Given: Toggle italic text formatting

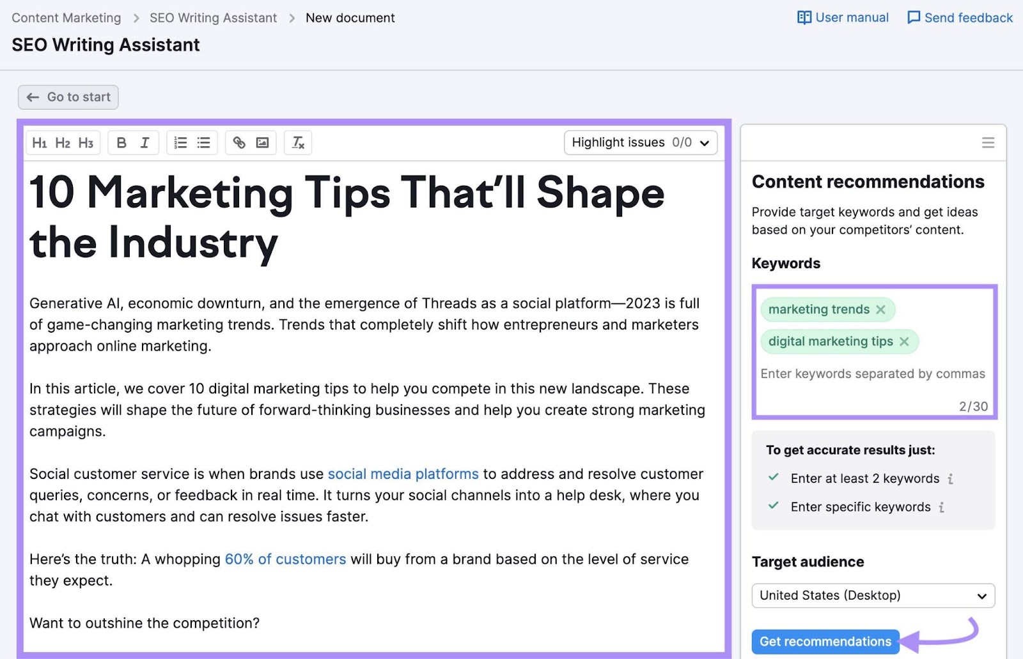Looking at the screenshot, I should click(x=145, y=142).
